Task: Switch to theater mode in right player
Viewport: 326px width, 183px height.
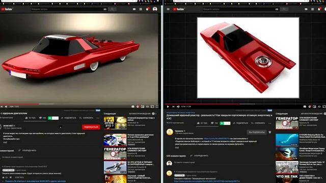Action: click(x=319, y=107)
